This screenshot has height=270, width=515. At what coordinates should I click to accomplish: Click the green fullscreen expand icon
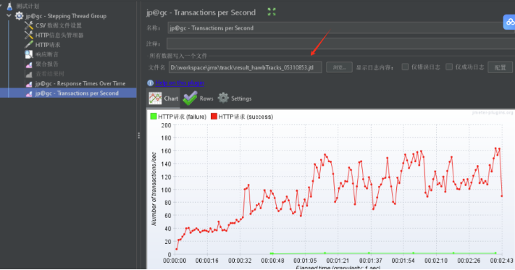click(272, 12)
